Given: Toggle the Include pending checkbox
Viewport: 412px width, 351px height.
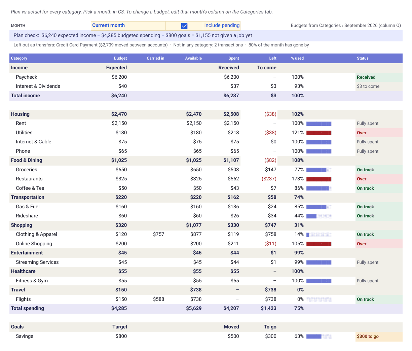Looking at the screenshot, I should [x=184, y=26].
